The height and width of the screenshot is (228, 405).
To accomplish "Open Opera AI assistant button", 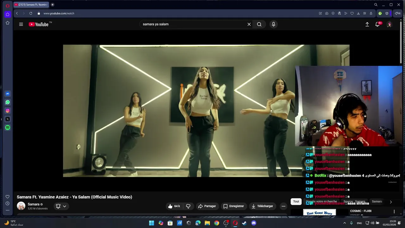I will (x=398, y=13).
